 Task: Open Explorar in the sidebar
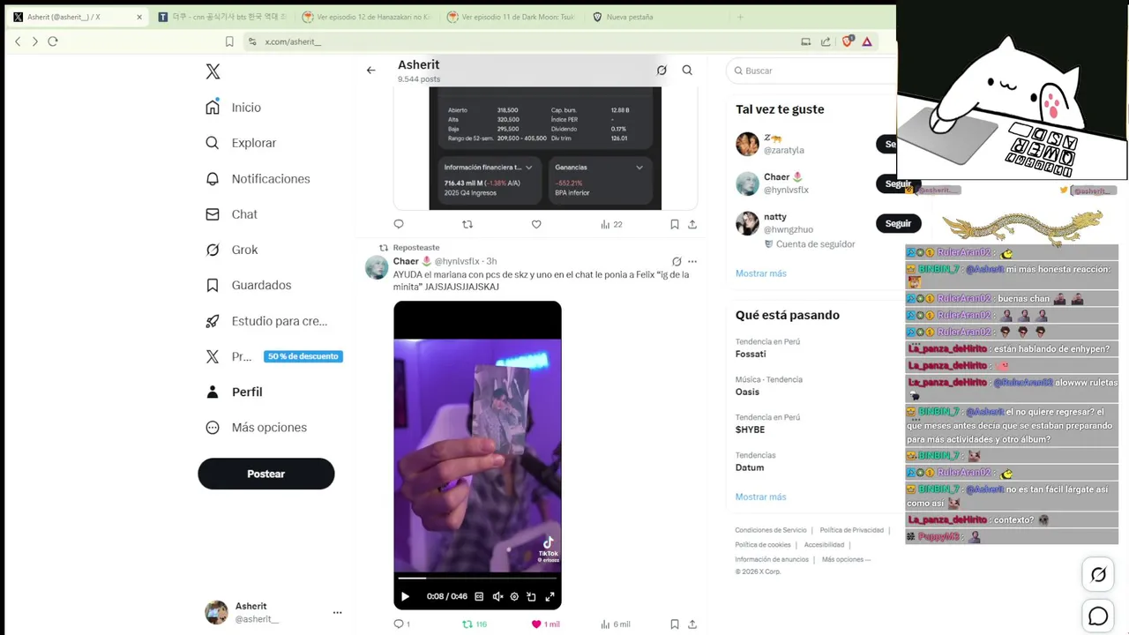click(241, 143)
